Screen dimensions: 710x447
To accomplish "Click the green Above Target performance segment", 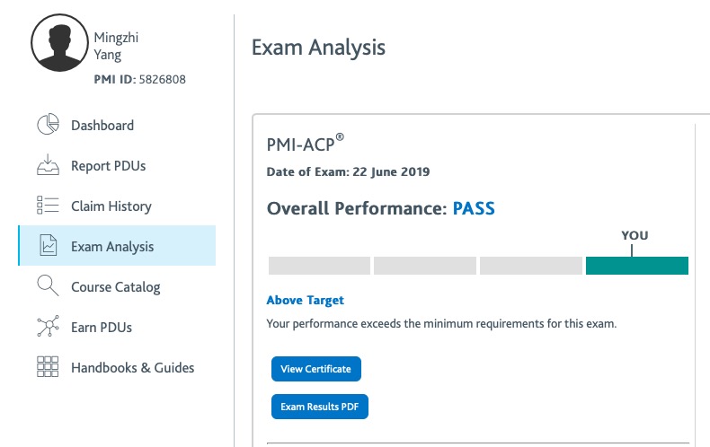I will click(636, 266).
